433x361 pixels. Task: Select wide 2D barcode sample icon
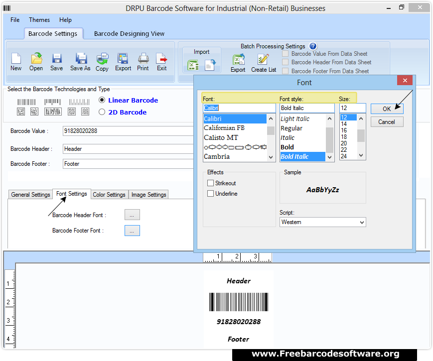click(53, 112)
